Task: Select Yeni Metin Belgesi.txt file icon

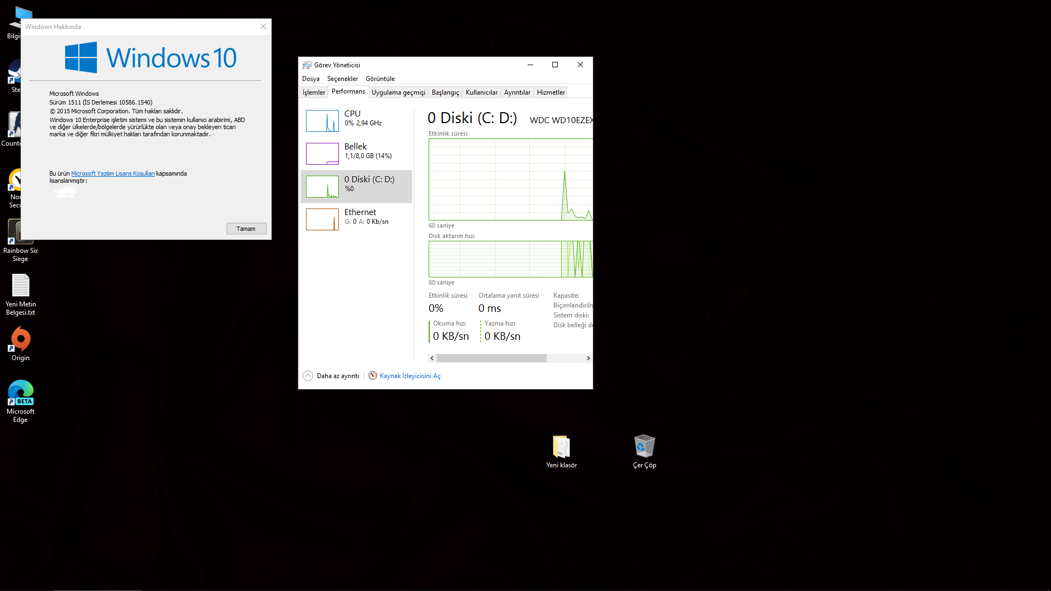Action: pyautogui.click(x=21, y=286)
